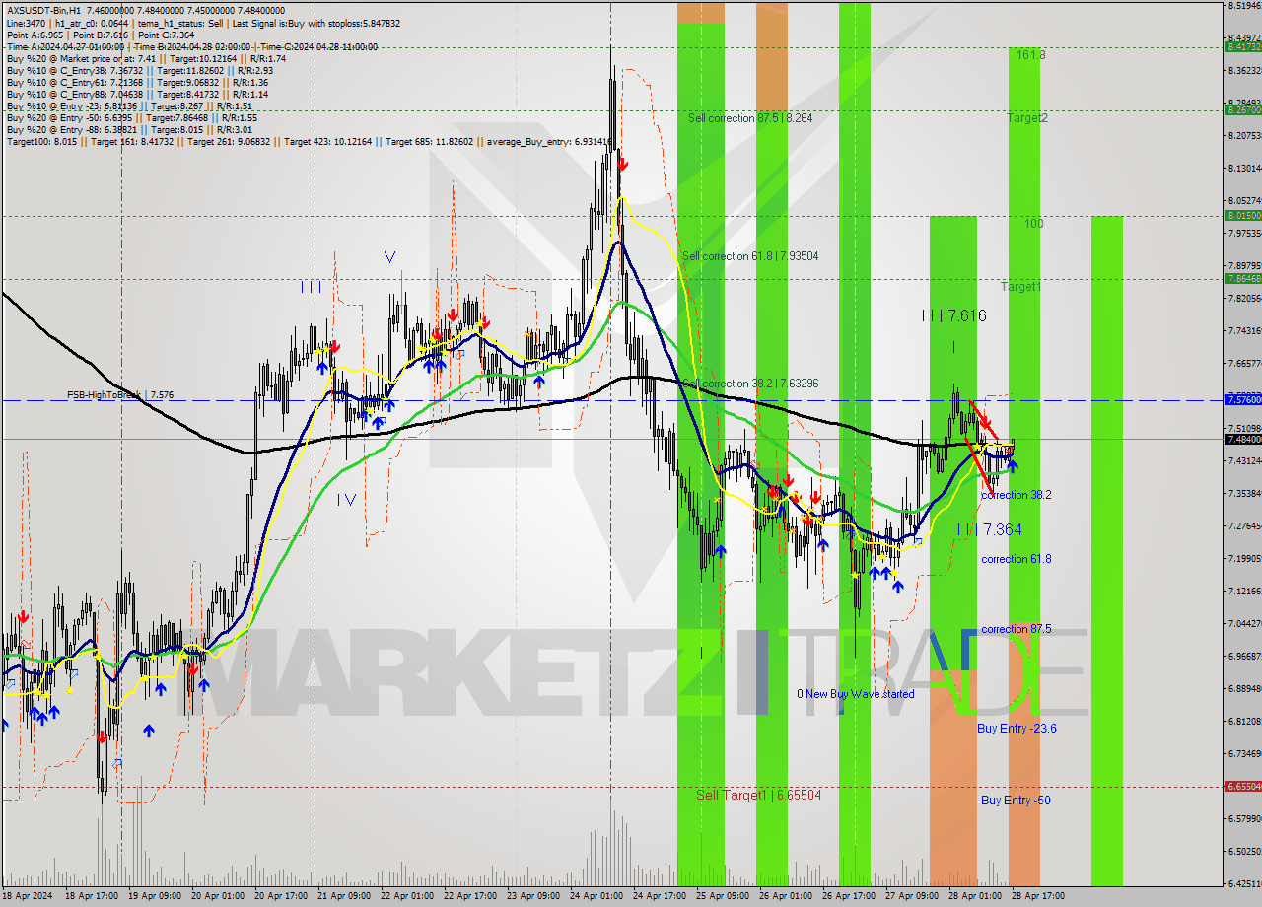The width and height of the screenshot is (1262, 907).
Task: Click 'Buy %20 @ Market price' line
Action: pyautogui.click(x=146, y=58)
